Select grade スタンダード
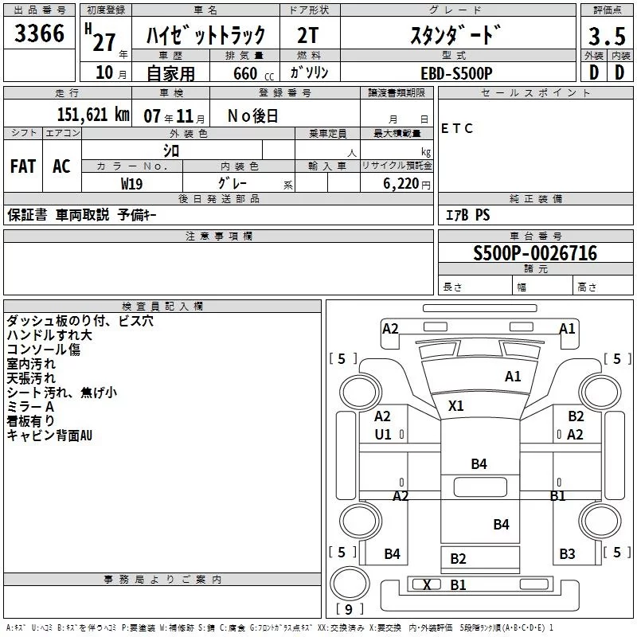This screenshot has width=637, height=637. pos(455,34)
